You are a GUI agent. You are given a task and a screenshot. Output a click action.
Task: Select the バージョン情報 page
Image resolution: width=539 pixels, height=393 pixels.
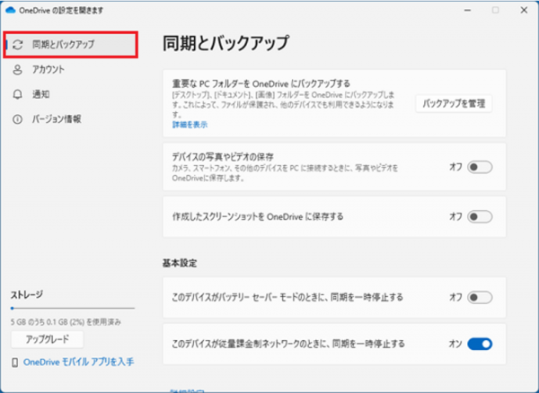click(57, 119)
